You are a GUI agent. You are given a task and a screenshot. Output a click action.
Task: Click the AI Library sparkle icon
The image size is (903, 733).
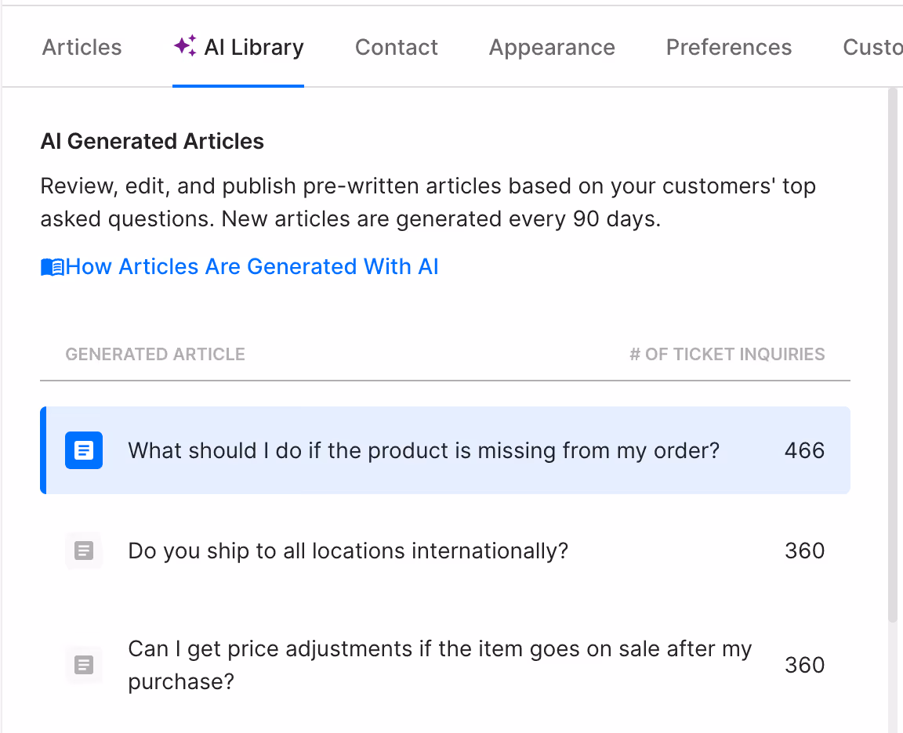[x=185, y=46]
